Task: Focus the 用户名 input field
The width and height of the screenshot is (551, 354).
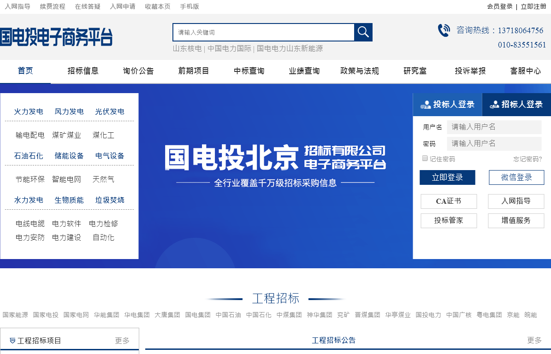Action: pyautogui.click(x=494, y=127)
